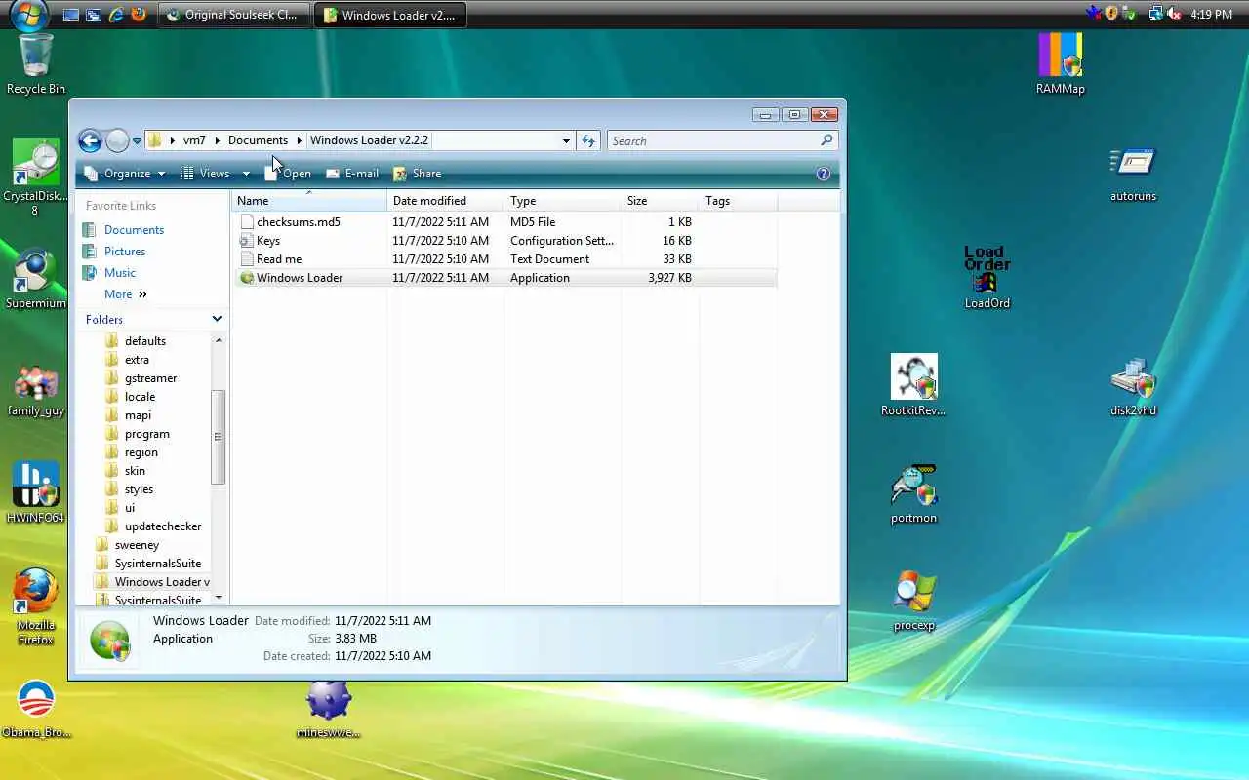This screenshot has width=1249, height=780.
Task: Click the Explorer Back navigation button
Action: tap(90, 140)
